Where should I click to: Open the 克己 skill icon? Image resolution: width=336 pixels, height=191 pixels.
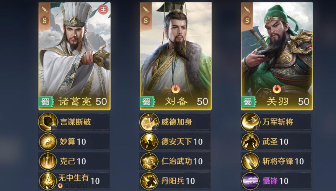pos(48,162)
